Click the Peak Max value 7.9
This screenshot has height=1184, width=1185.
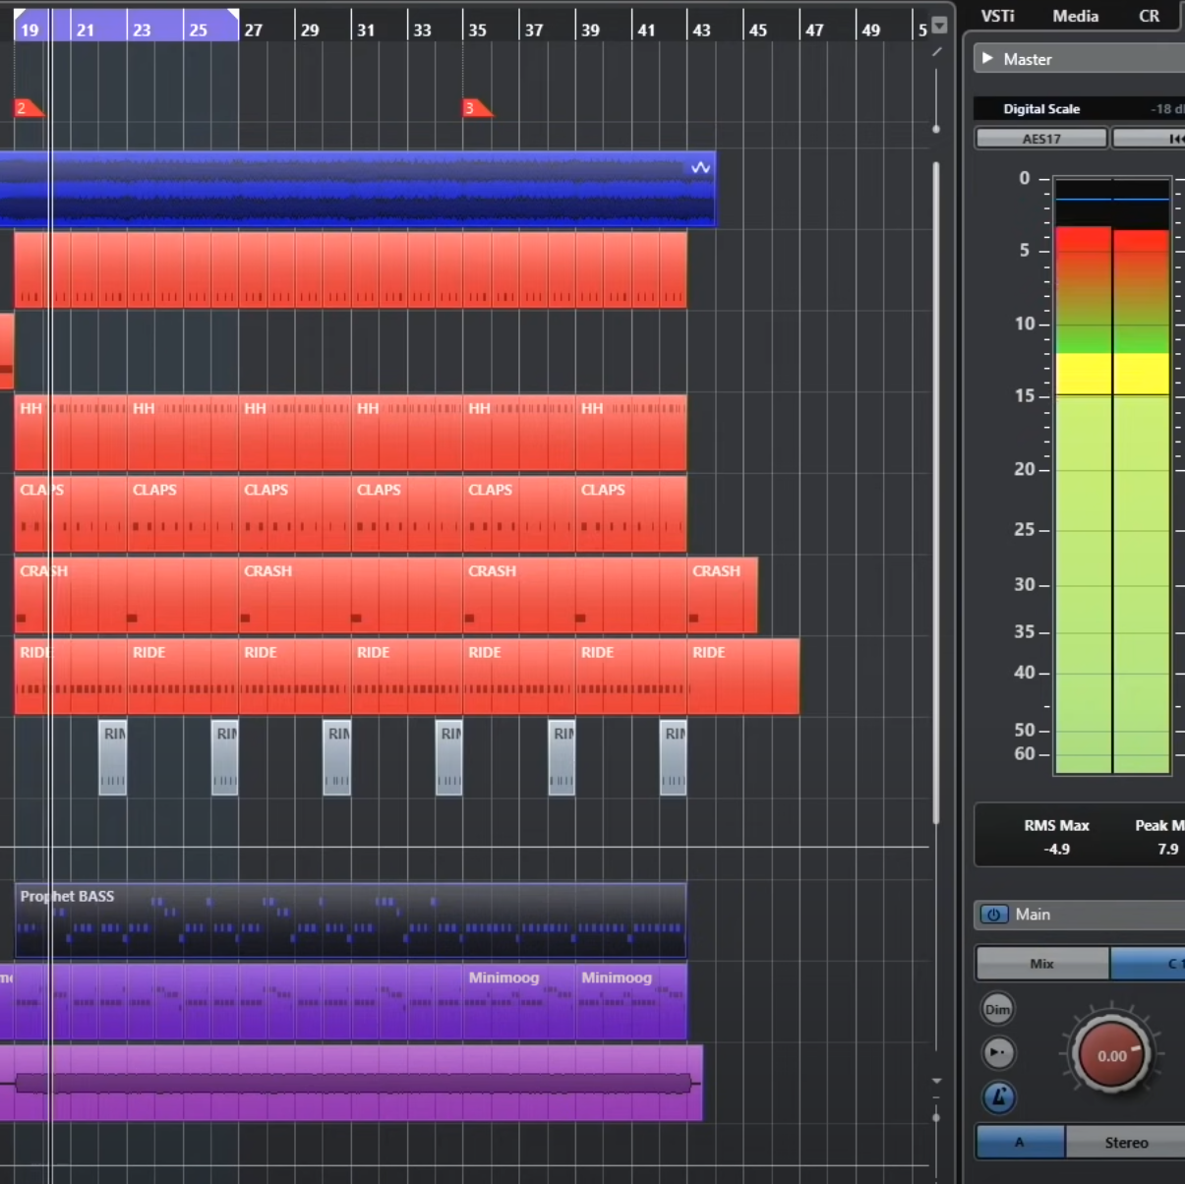1167,849
